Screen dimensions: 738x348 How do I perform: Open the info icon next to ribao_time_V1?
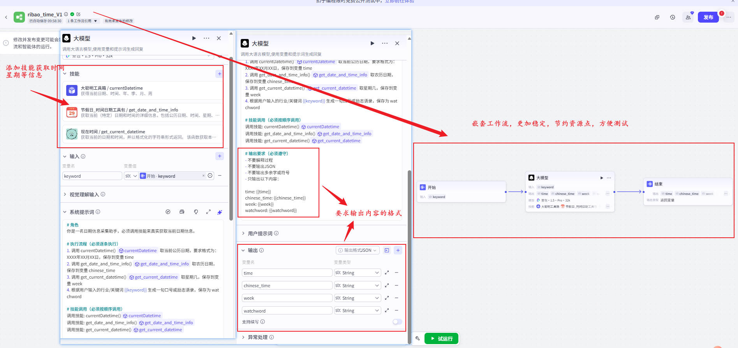coord(66,14)
